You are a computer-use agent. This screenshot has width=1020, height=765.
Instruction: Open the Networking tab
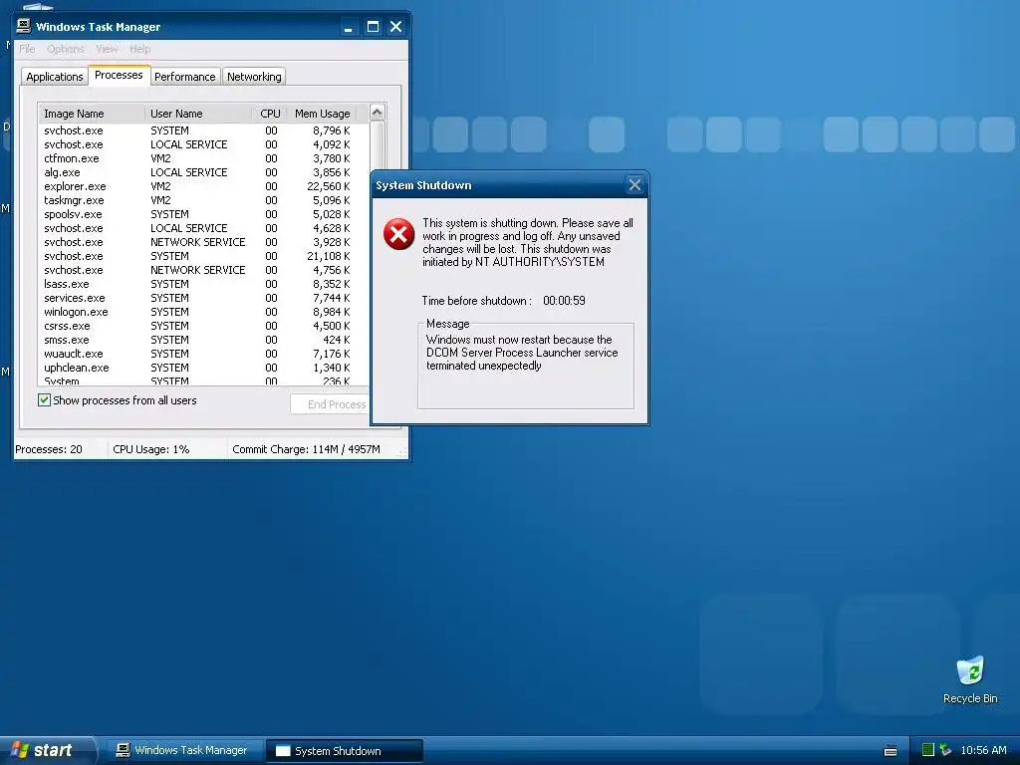[254, 77]
